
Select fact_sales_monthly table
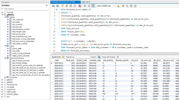(20, 44)
